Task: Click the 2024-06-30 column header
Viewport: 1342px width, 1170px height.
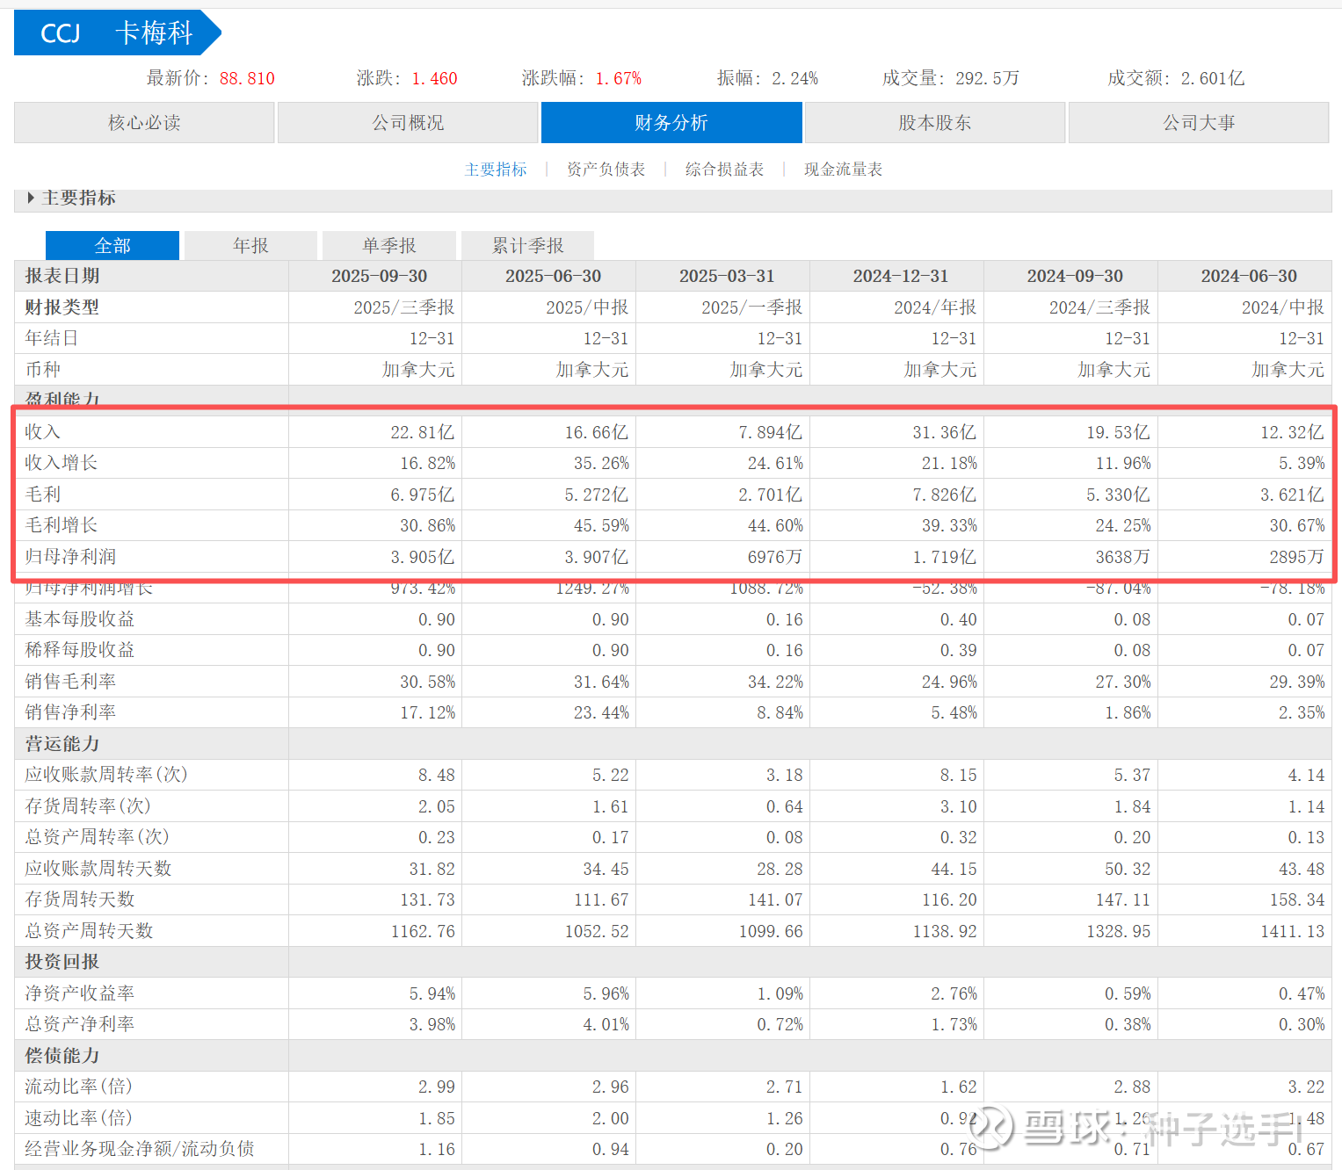Action: 1249,276
